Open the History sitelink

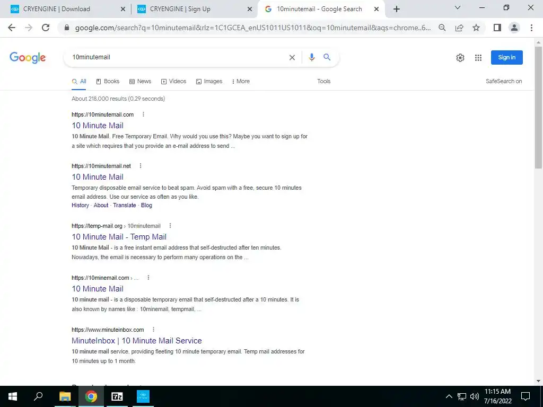[81, 205]
